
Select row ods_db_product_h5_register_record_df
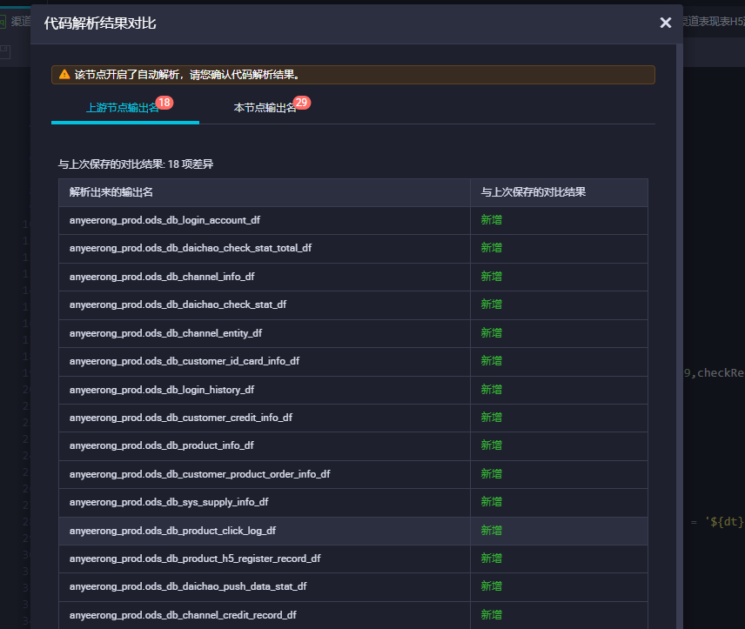point(353,559)
